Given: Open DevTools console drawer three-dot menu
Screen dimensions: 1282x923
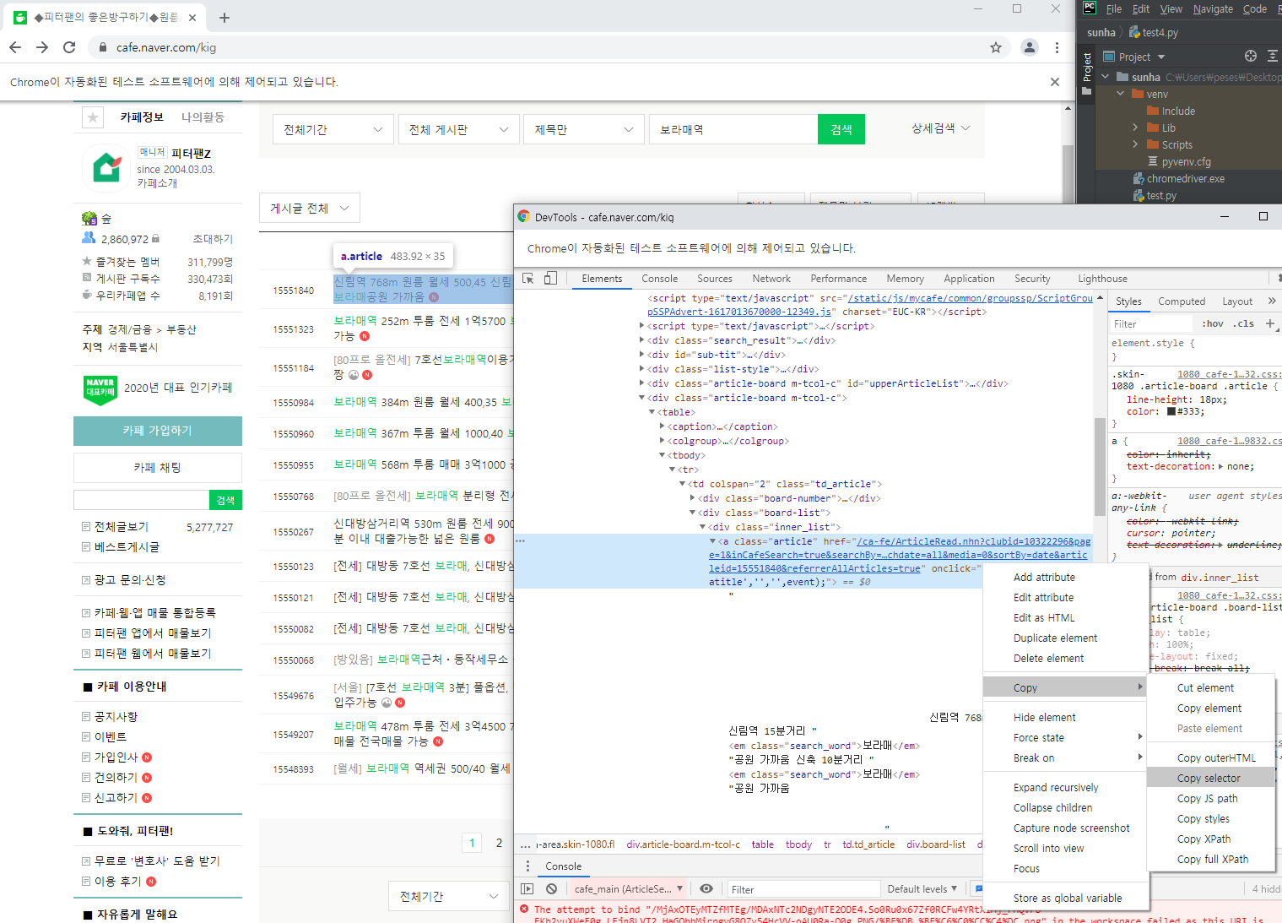Looking at the screenshot, I should [528, 866].
